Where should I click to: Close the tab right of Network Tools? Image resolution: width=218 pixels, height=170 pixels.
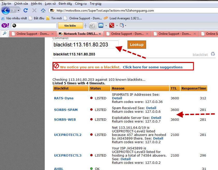pyautogui.click(x=147, y=34)
